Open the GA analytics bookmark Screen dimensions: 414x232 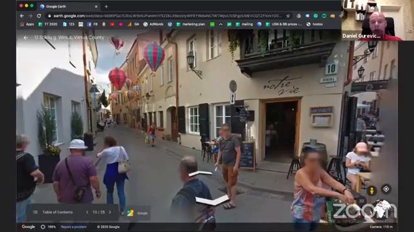tap(133, 24)
